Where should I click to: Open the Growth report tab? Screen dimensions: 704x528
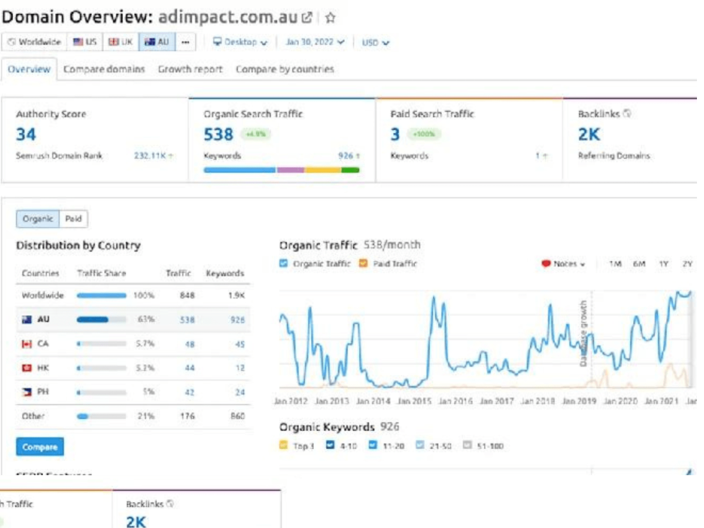point(190,69)
